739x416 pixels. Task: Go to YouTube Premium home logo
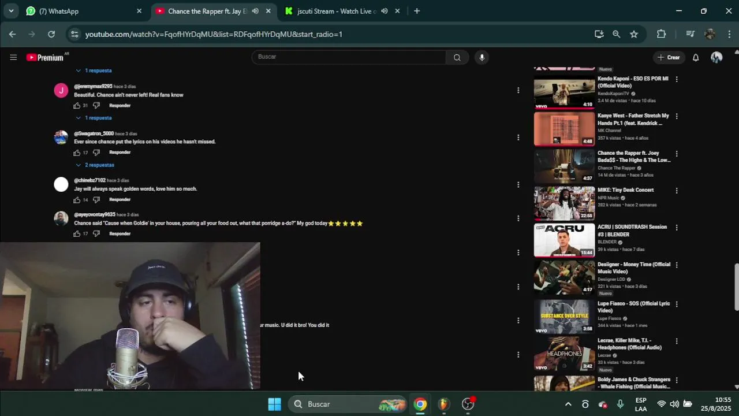tap(46, 57)
